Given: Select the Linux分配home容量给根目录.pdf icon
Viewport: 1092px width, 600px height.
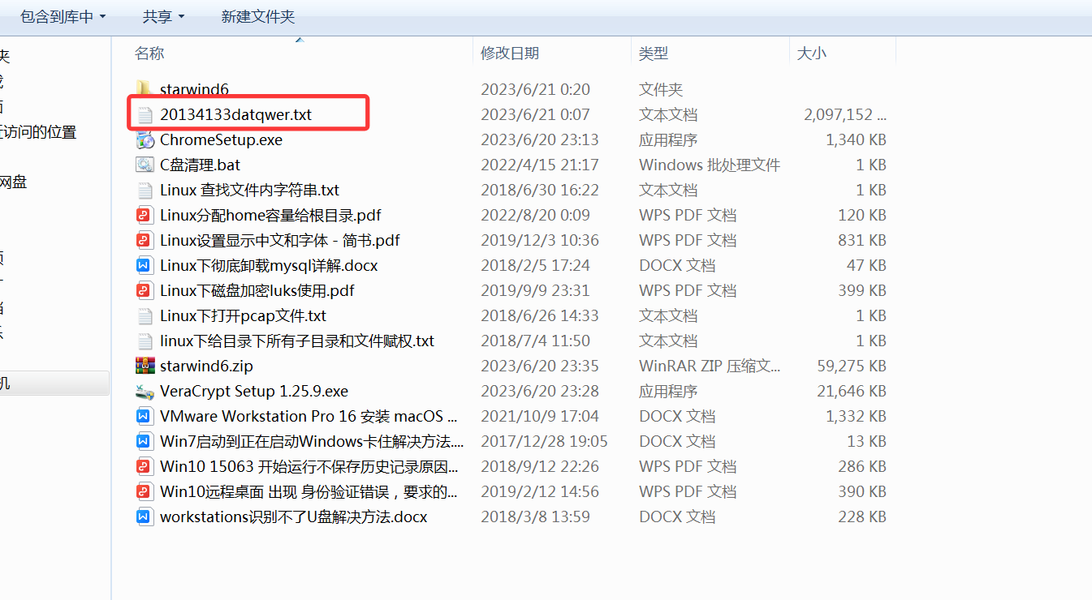Looking at the screenshot, I should [145, 215].
